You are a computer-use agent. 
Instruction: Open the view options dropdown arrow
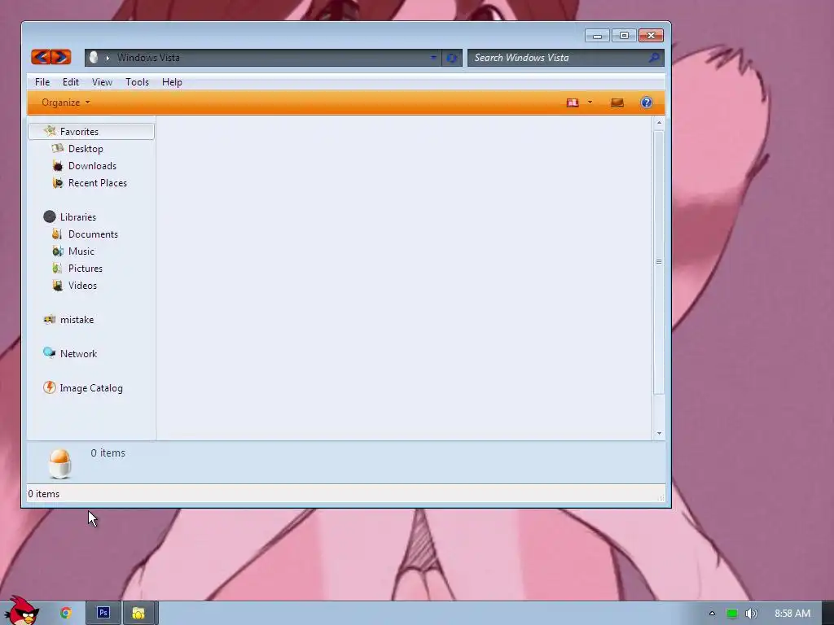pyautogui.click(x=590, y=102)
